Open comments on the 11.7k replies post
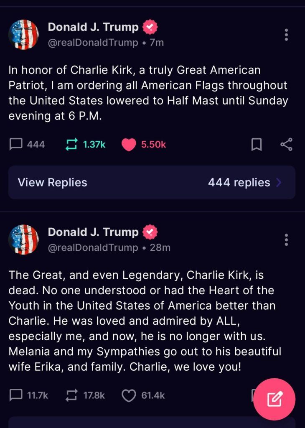Screen dimensions: 305x428 pos(16,395)
